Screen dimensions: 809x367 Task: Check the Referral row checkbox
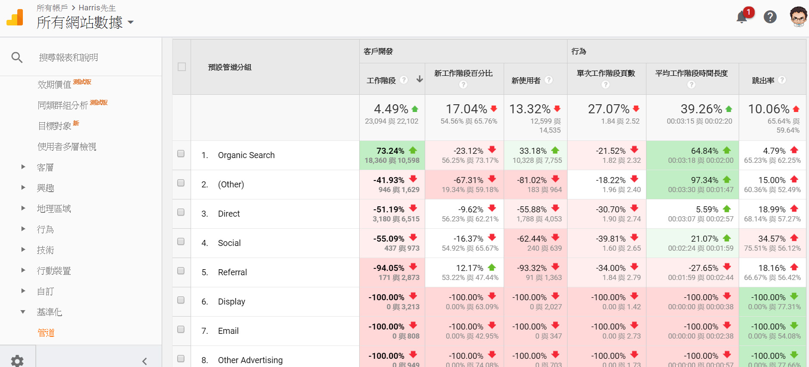click(181, 271)
